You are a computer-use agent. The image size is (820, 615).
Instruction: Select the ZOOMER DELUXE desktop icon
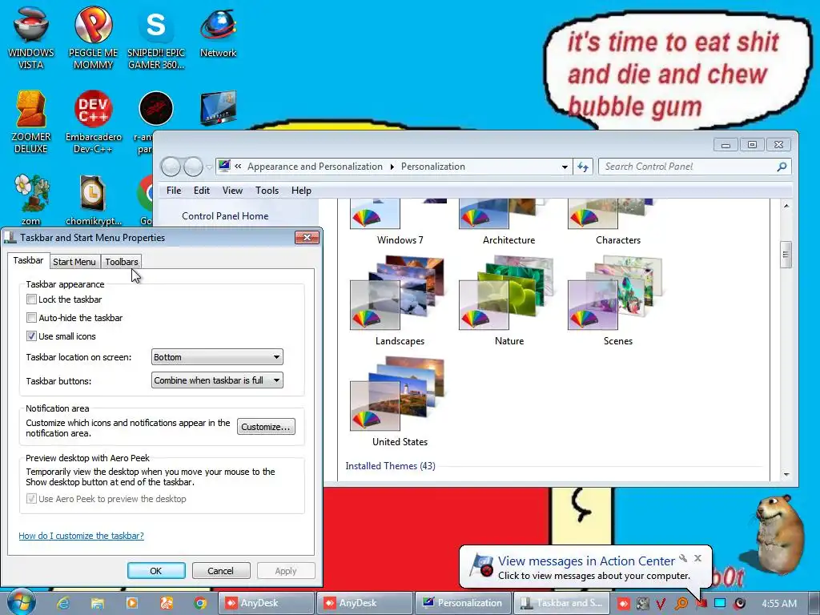(31, 122)
